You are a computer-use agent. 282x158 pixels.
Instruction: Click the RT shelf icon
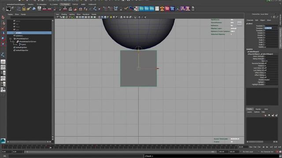[x=55, y=8]
